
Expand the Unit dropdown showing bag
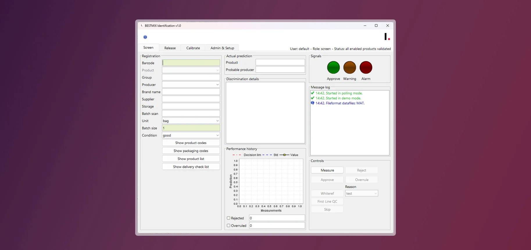(x=191, y=121)
